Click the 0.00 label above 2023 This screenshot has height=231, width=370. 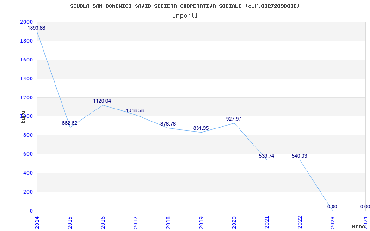[x=332, y=207]
